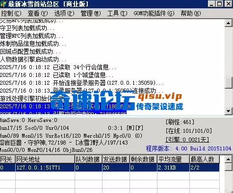The image size is (233, 193).
Task: Select gateway address cell 127.0.0.1:51771
Action: click(x=45, y=168)
